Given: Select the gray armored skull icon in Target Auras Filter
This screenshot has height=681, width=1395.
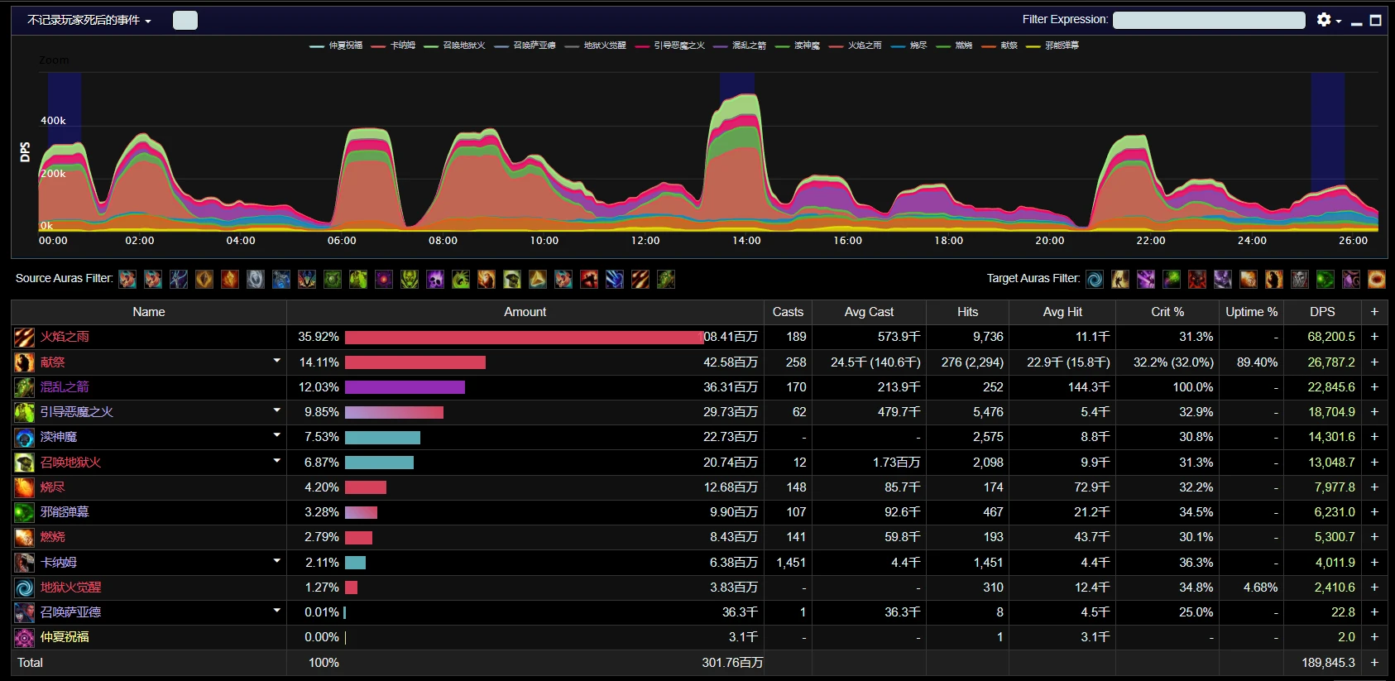Looking at the screenshot, I should click(x=1300, y=280).
